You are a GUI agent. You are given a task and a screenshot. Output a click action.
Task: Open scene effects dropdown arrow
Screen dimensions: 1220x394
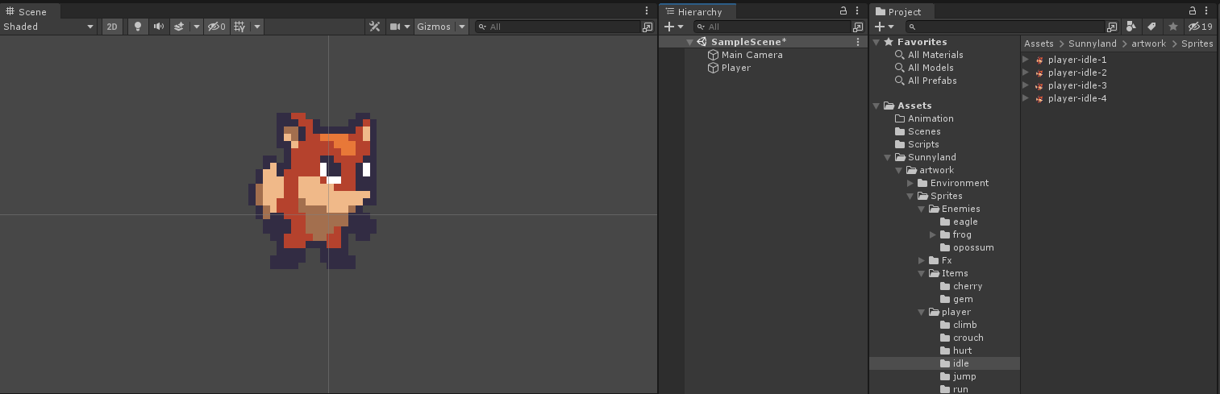click(x=196, y=27)
